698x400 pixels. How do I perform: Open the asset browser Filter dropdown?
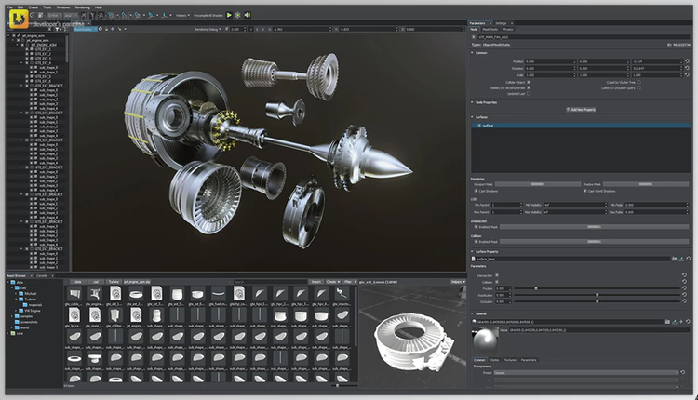350,282
